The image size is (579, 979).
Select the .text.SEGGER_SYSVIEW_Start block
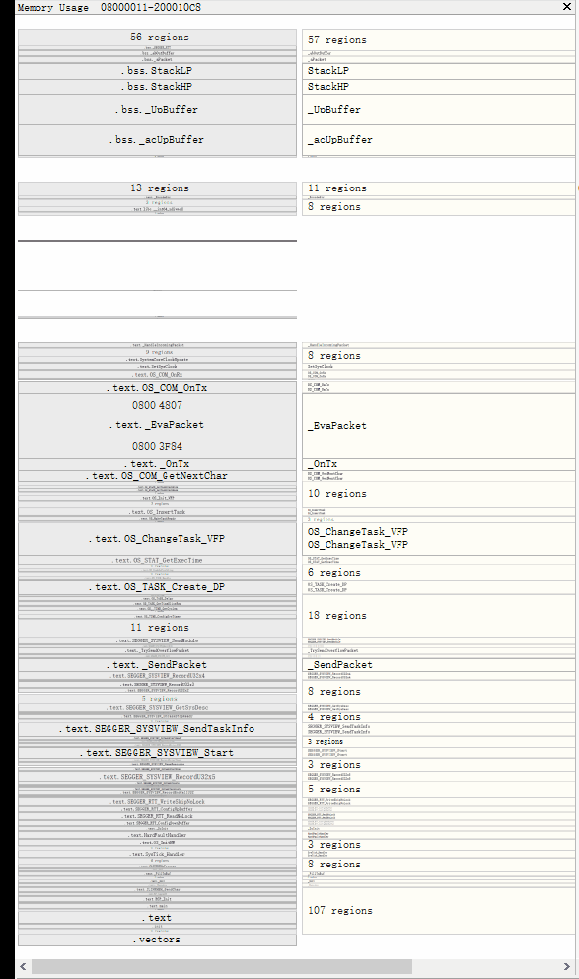157,755
